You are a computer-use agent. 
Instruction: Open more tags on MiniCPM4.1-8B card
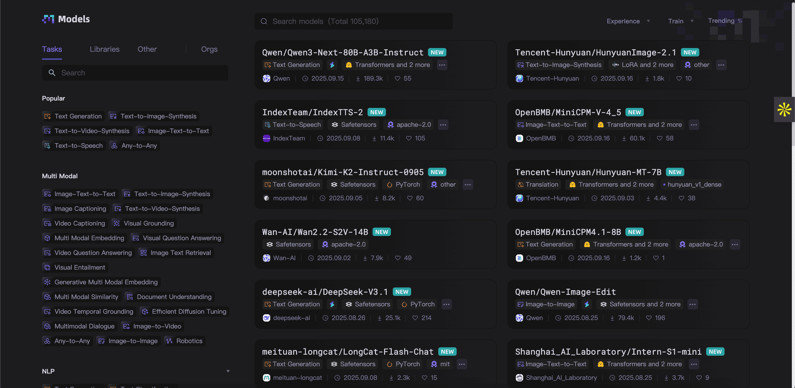[735, 244]
